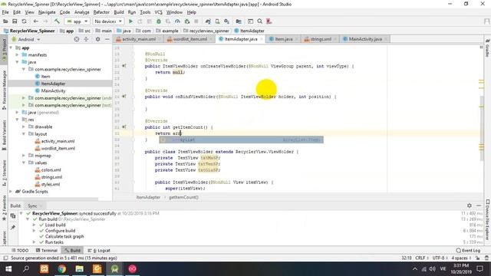Build project with the hammer icon
The image size is (491, 276).
coord(57,21)
